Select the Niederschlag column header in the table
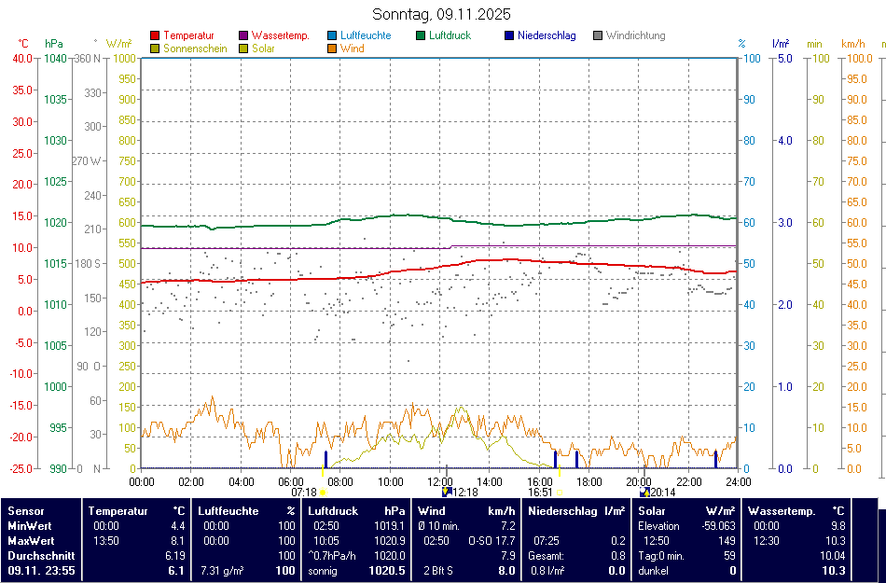Viewport: 886px width, 583px height. pos(563,511)
